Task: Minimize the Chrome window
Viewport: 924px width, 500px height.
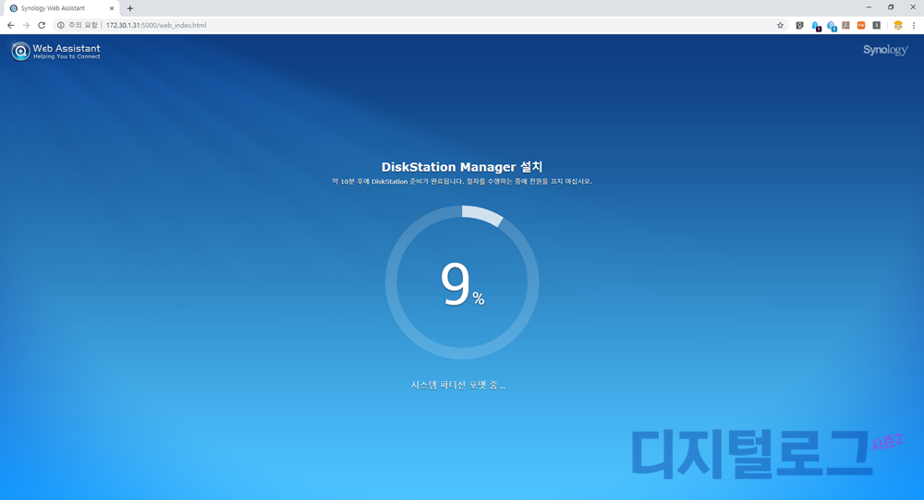Action: pos(869,7)
